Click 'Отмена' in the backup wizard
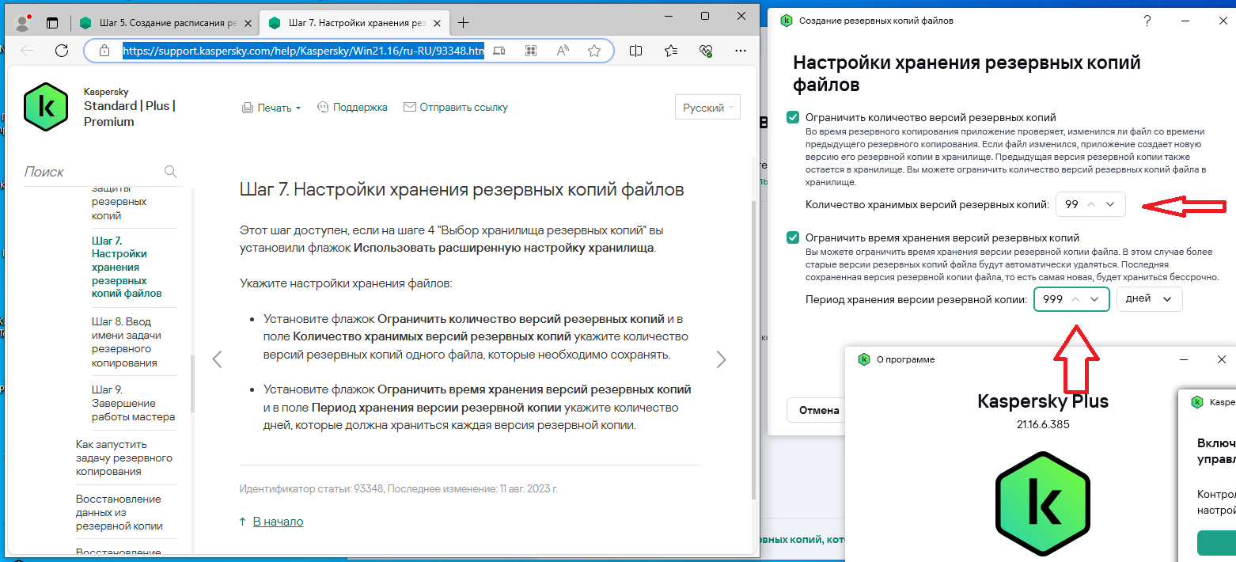The height and width of the screenshot is (562, 1236). 819,410
